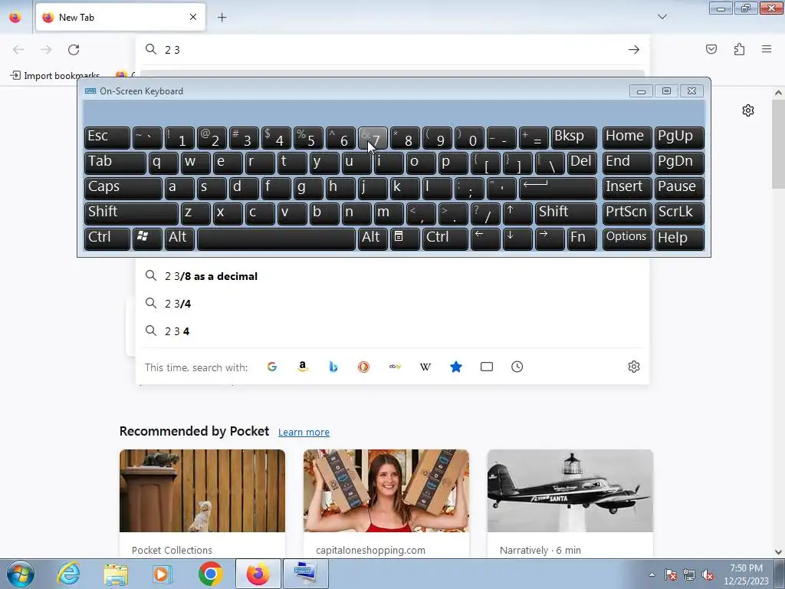Select the New Tab tab
Screen dimensions: 785x589
pos(120,17)
